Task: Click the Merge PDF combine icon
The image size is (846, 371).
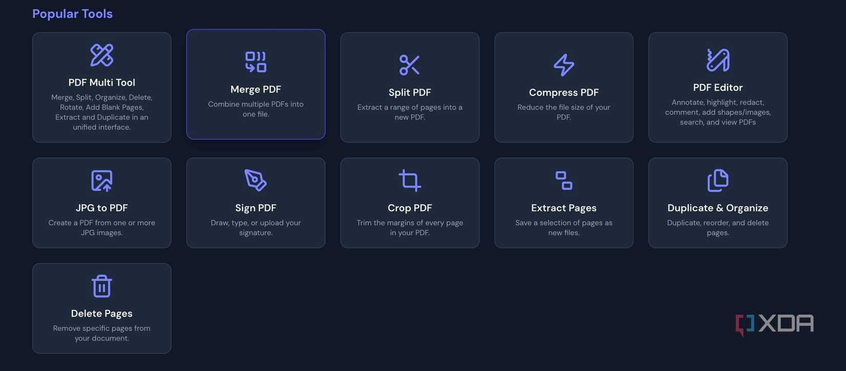Action: tap(255, 62)
